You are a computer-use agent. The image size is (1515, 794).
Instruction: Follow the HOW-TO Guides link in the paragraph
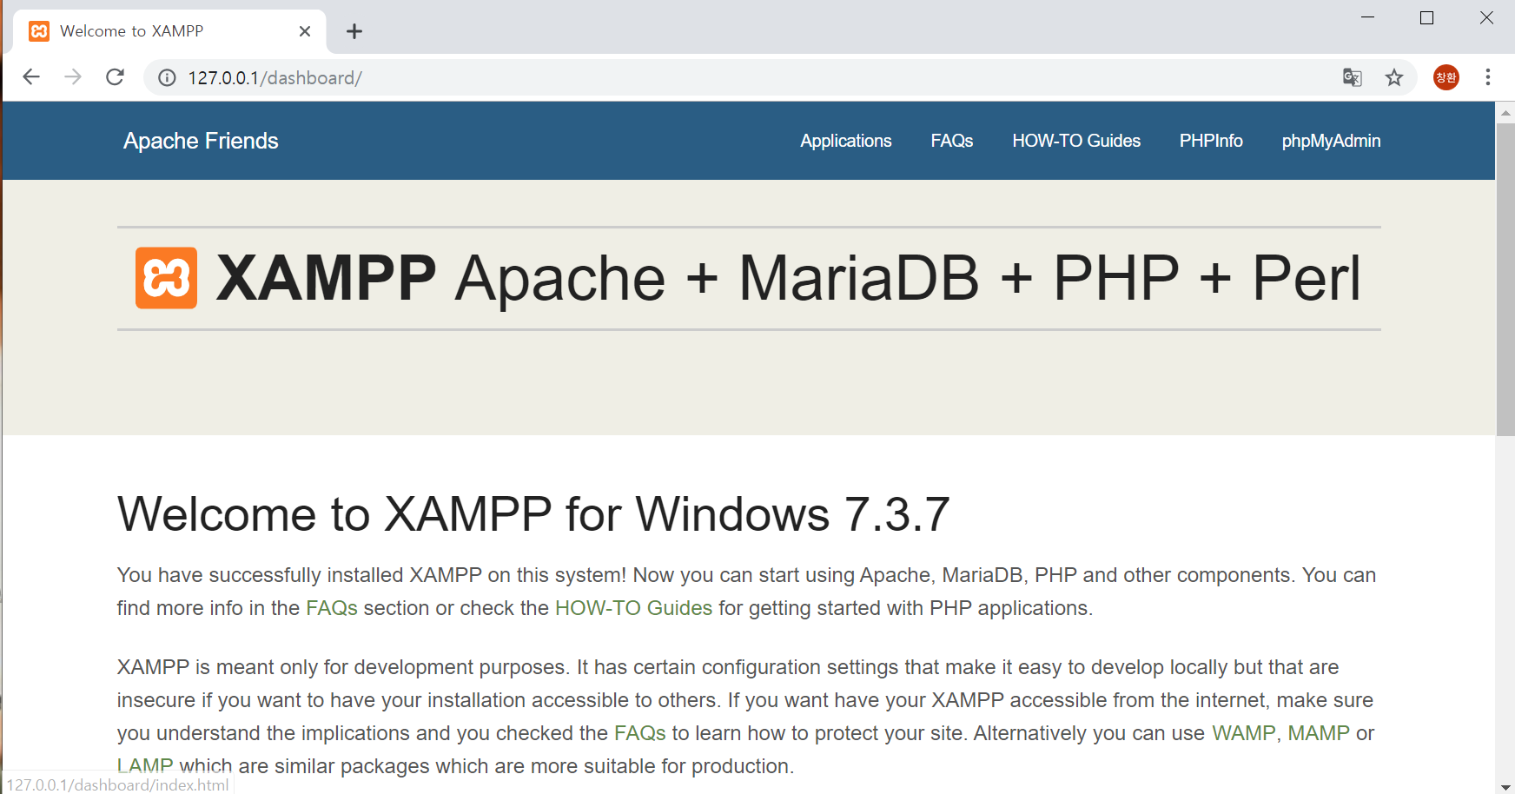[x=633, y=608]
